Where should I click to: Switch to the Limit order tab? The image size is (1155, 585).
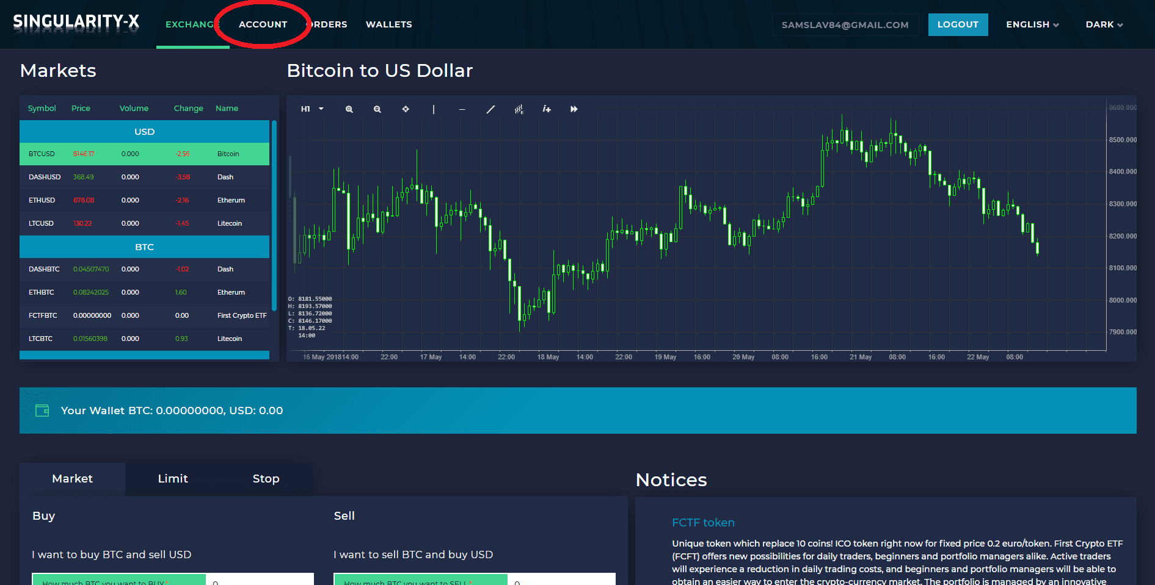(x=173, y=479)
